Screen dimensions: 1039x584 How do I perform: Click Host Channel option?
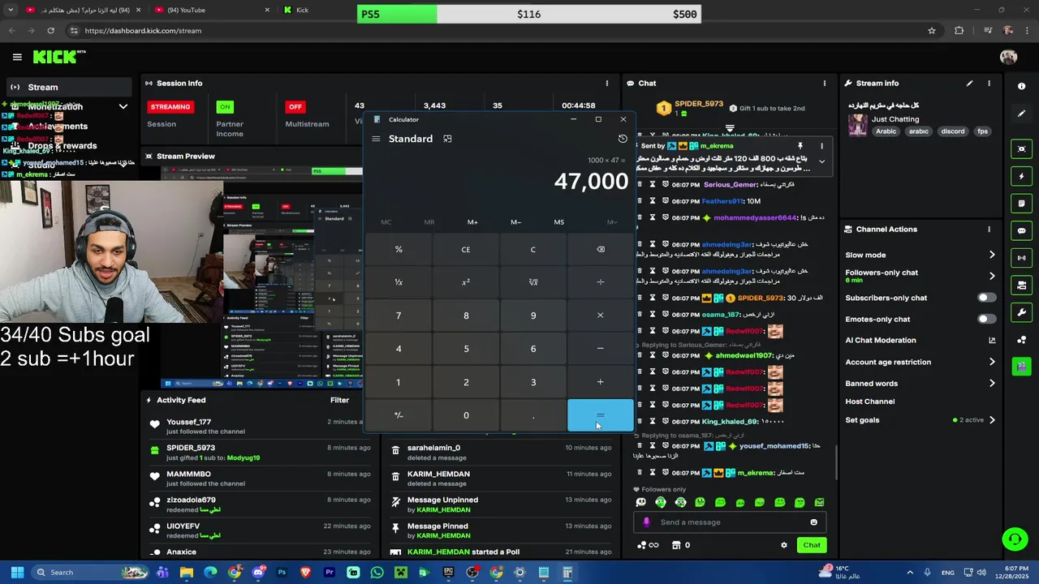(870, 401)
